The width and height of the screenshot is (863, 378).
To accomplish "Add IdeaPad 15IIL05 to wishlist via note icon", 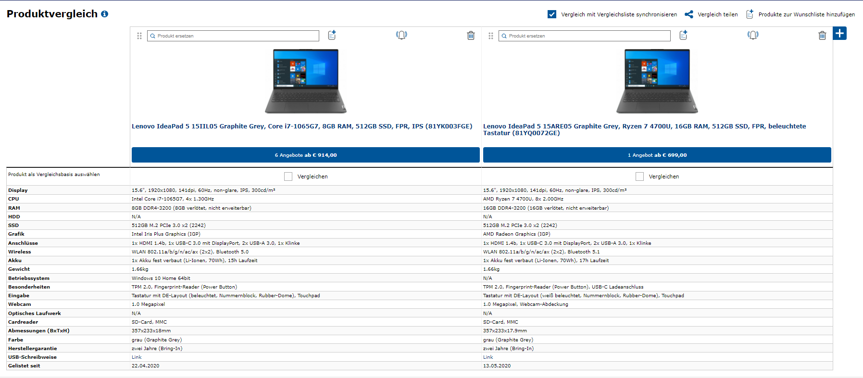I will pos(332,35).
